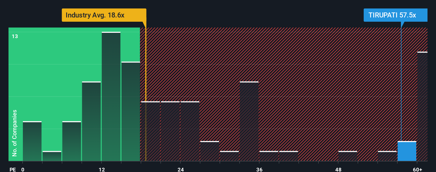Select the tallest green bar at PE 12
The width and height of the screenshot is (436, 172).
pyautogui.click(x=111, y=96)
